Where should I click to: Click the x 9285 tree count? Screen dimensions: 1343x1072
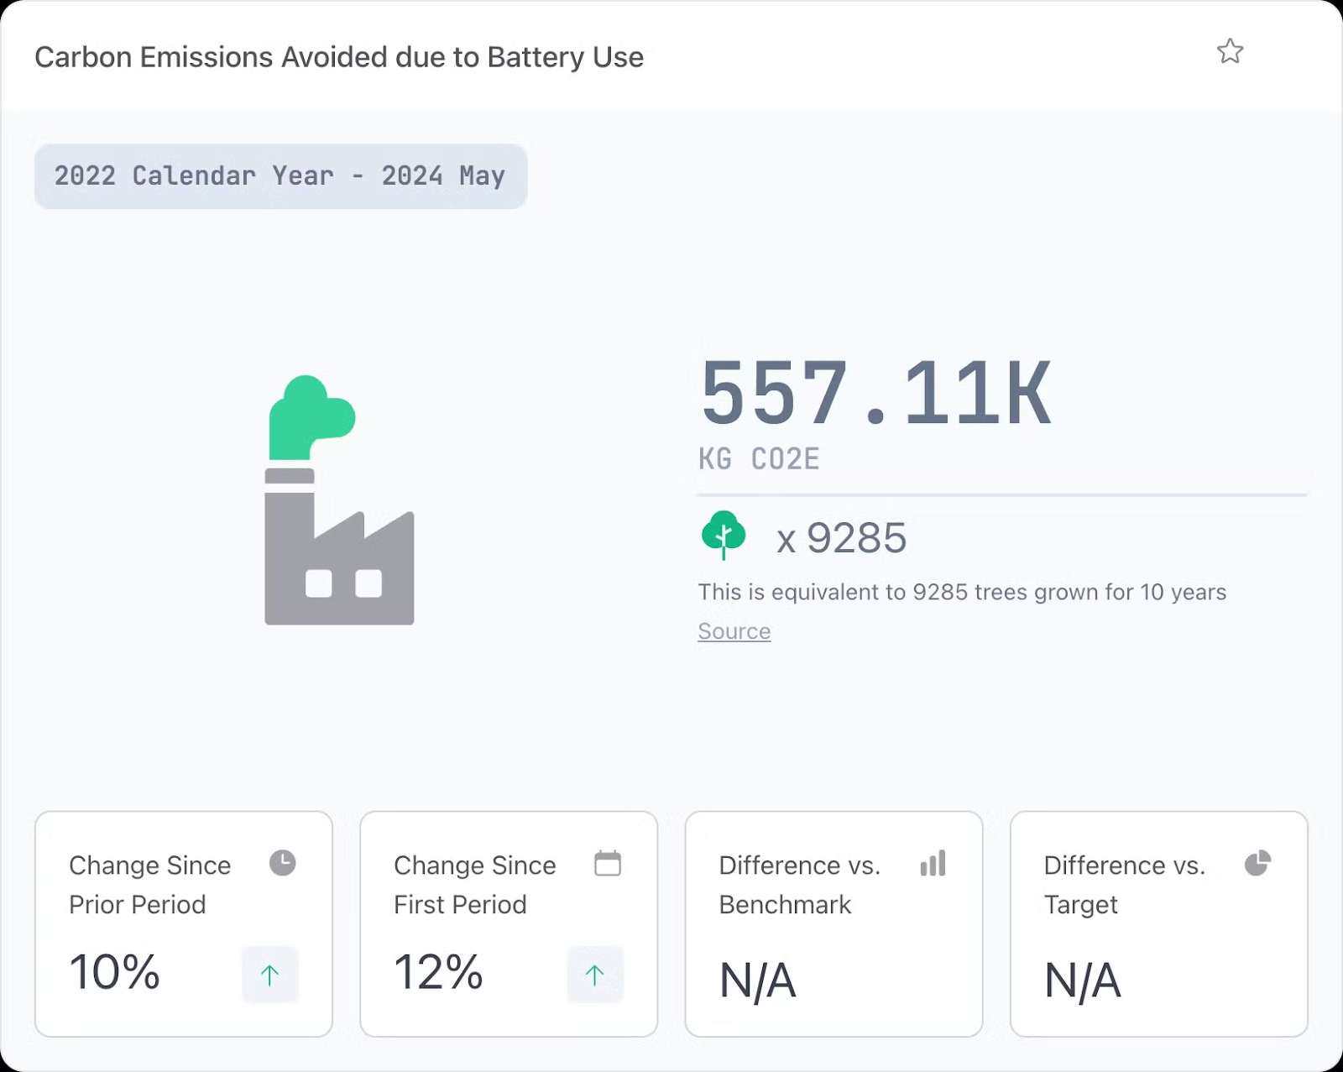pos(841,538)
